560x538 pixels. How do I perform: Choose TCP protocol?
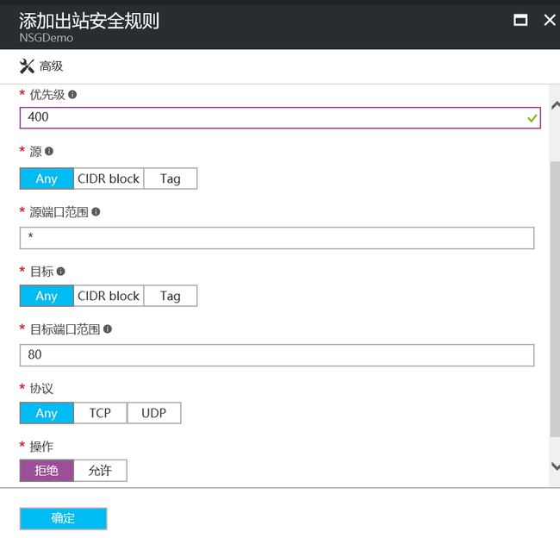pos(100,413)
